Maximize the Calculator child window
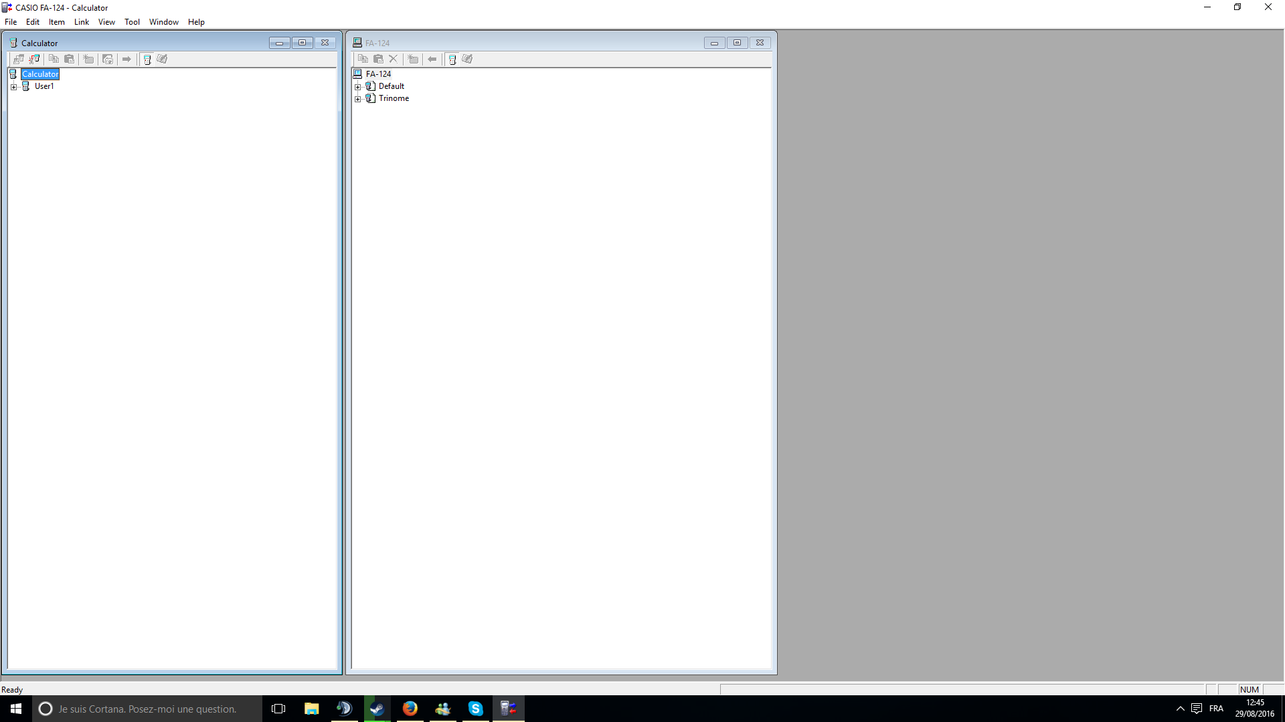Viewport: 1285px width, 722px height. pos(302,43)
